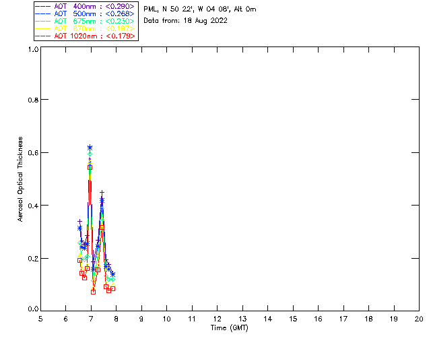Viewport: 431px width, 345px height.
Task: Click the x-axis tick label 18
Action: (x=368, y=319)
